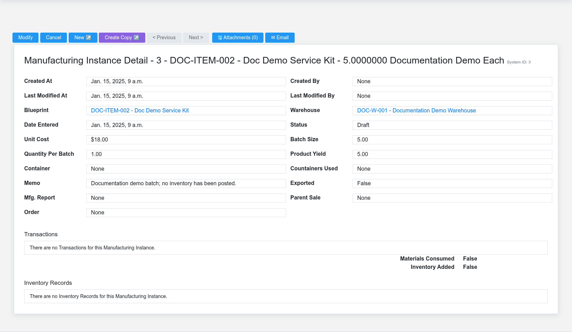Click the Created At value field
This screenshot has height=332, width=572.
click(186, 82)
